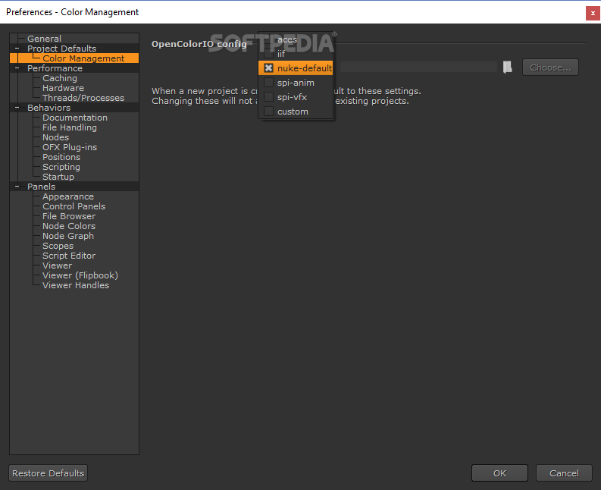Open Node Graph preferences

(68, 236)
